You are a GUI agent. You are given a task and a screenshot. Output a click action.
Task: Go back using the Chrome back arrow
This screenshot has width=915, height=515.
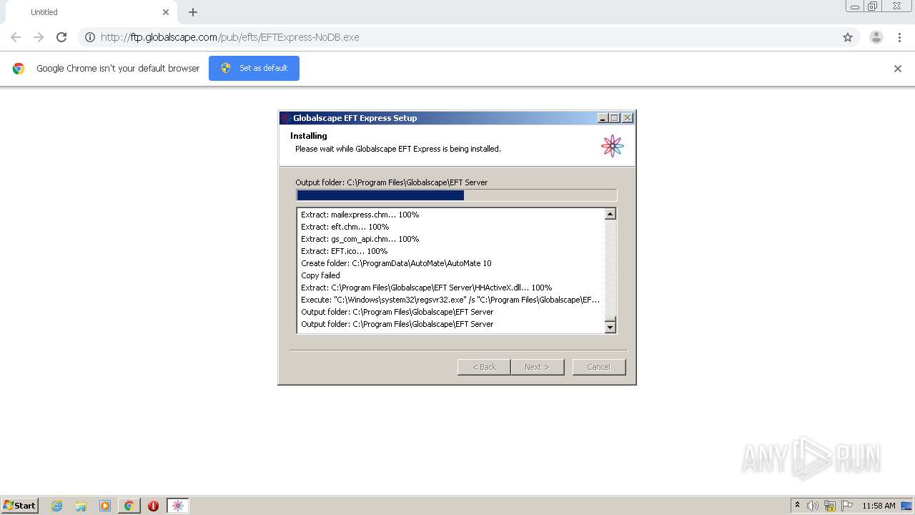pos(16,37)
